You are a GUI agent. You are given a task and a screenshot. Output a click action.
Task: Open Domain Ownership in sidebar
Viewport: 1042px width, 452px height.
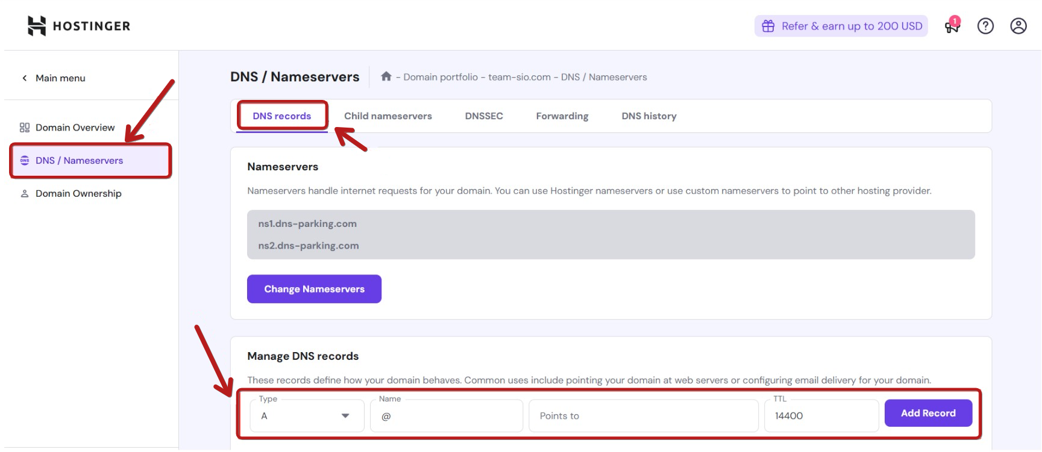click(x=78, y=194)
